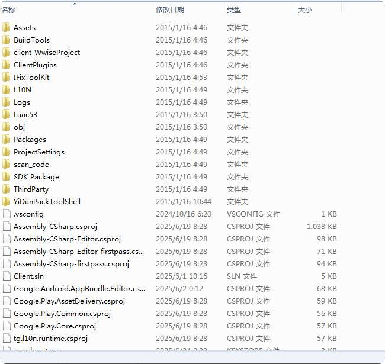Sort by the 名称 column header
385x364 pixels.
click(8, 10)
